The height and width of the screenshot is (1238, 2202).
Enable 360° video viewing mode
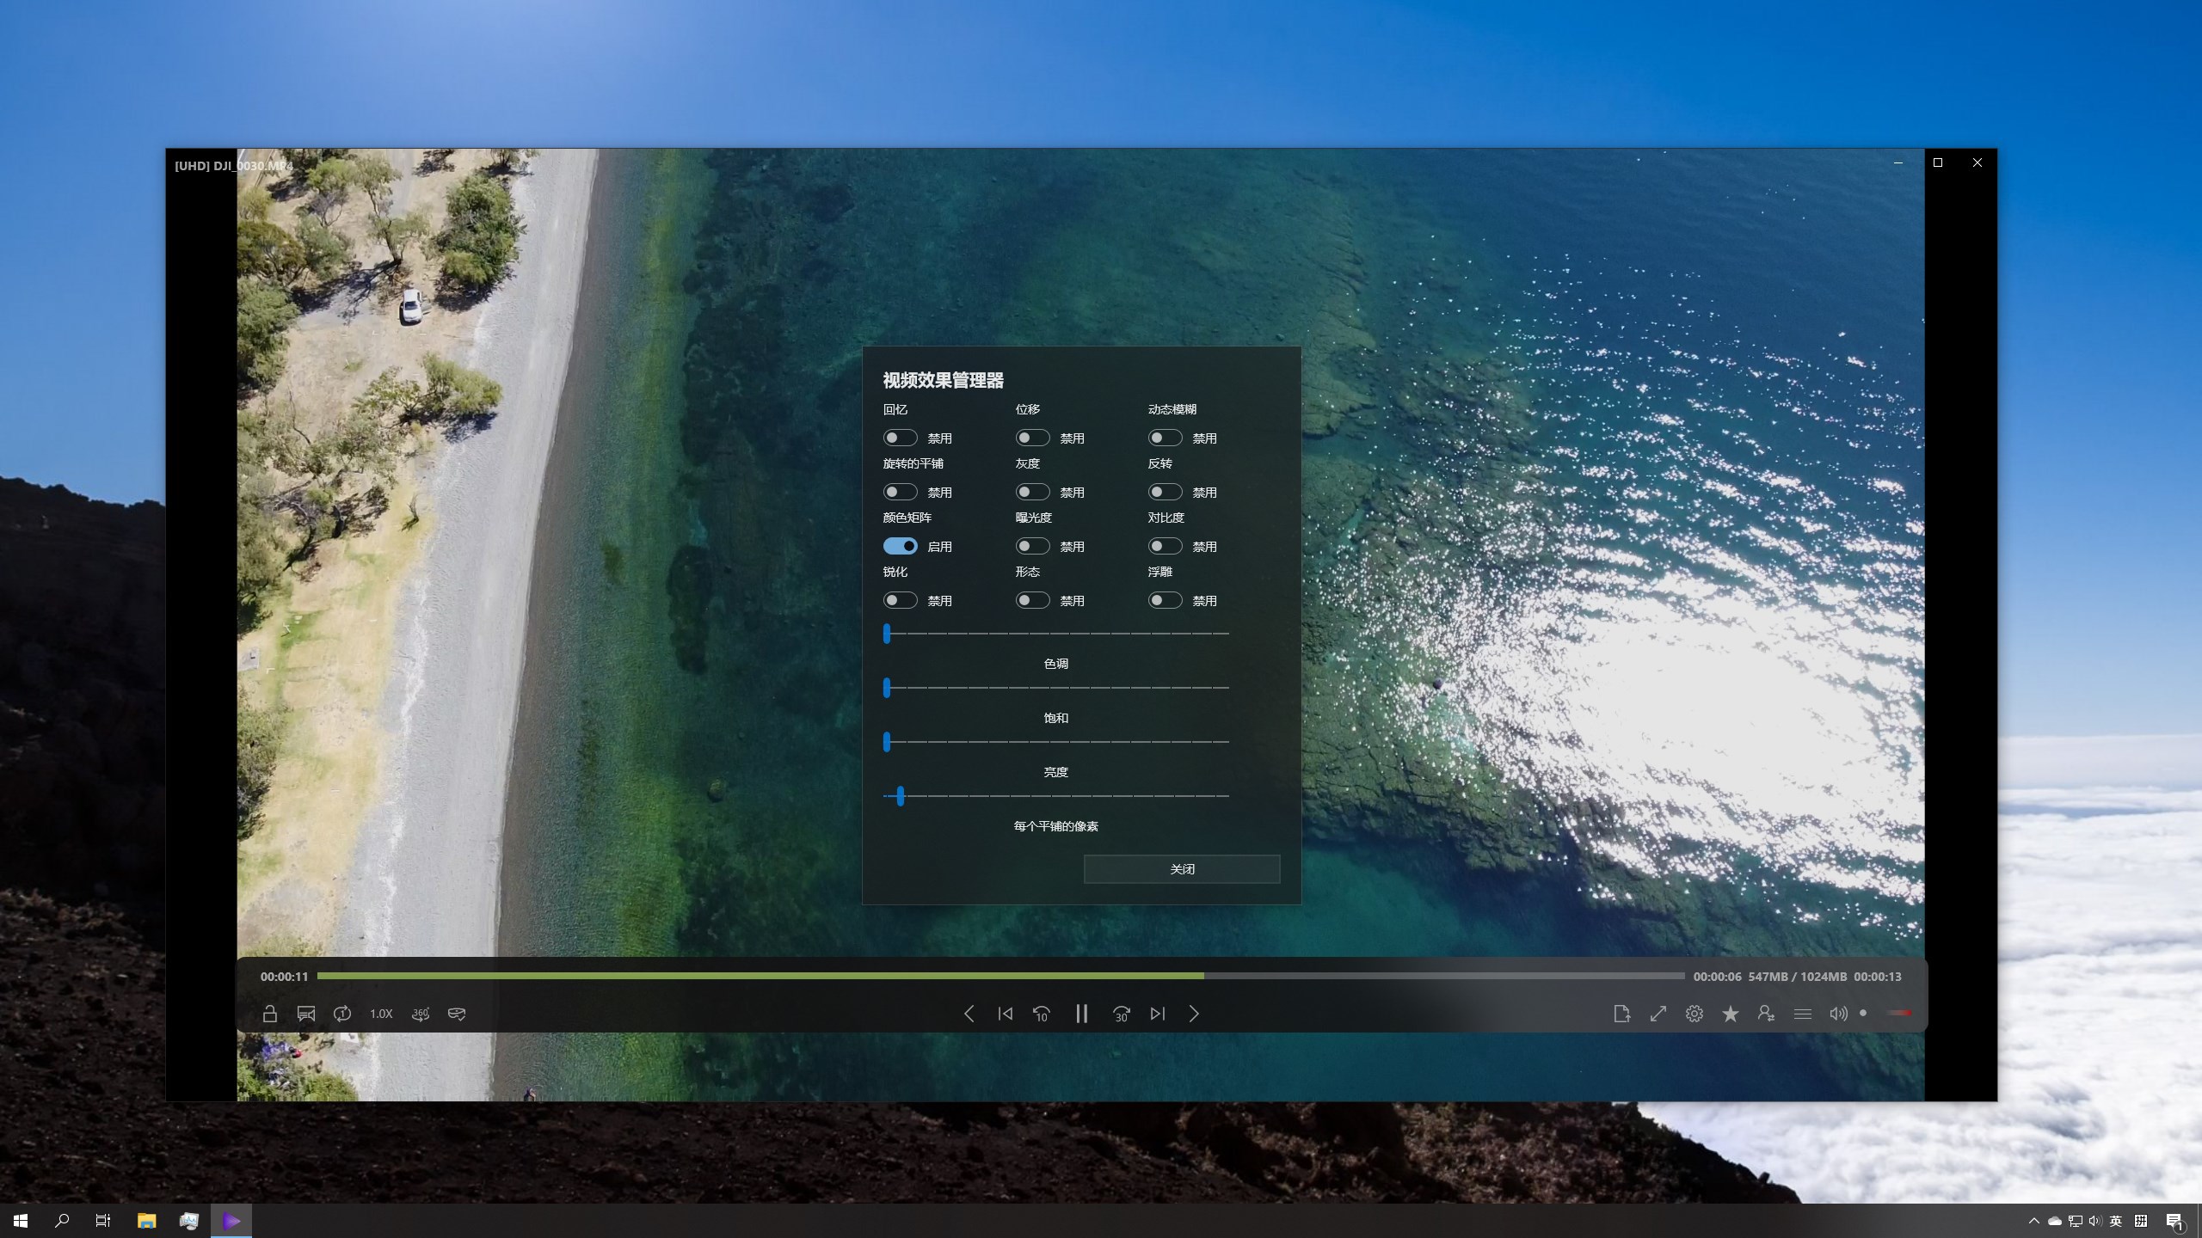[420, 1014]
